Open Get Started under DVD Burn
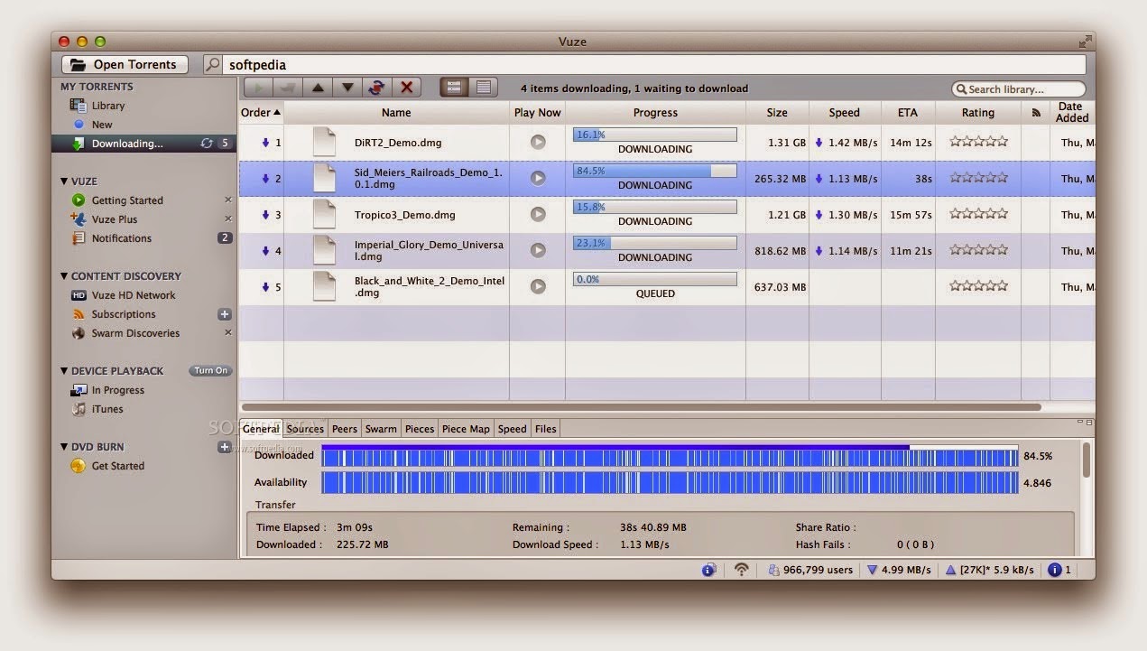The image size is (1147, 651). (x=117, y=466)
